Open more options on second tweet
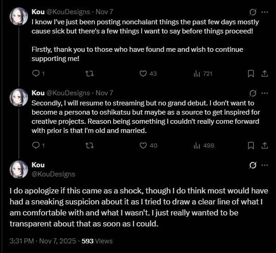Screen dimensions: 276x253 (265, 93)
